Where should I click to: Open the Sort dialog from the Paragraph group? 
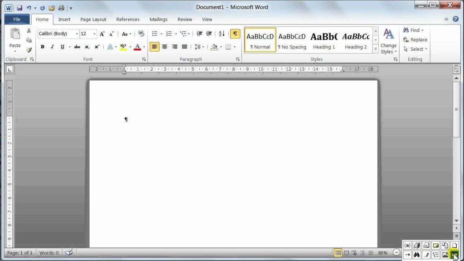pyautogui.click(x=222, y=34)
